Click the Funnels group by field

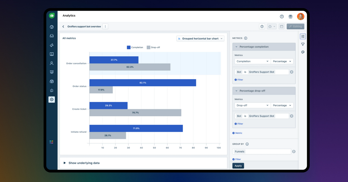pyautogui.click(x=261, y=151)
